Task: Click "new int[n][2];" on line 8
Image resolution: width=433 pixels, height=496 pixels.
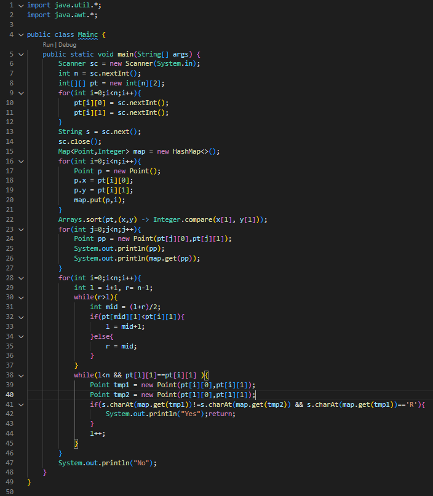Action: click(x=137, y=83)
